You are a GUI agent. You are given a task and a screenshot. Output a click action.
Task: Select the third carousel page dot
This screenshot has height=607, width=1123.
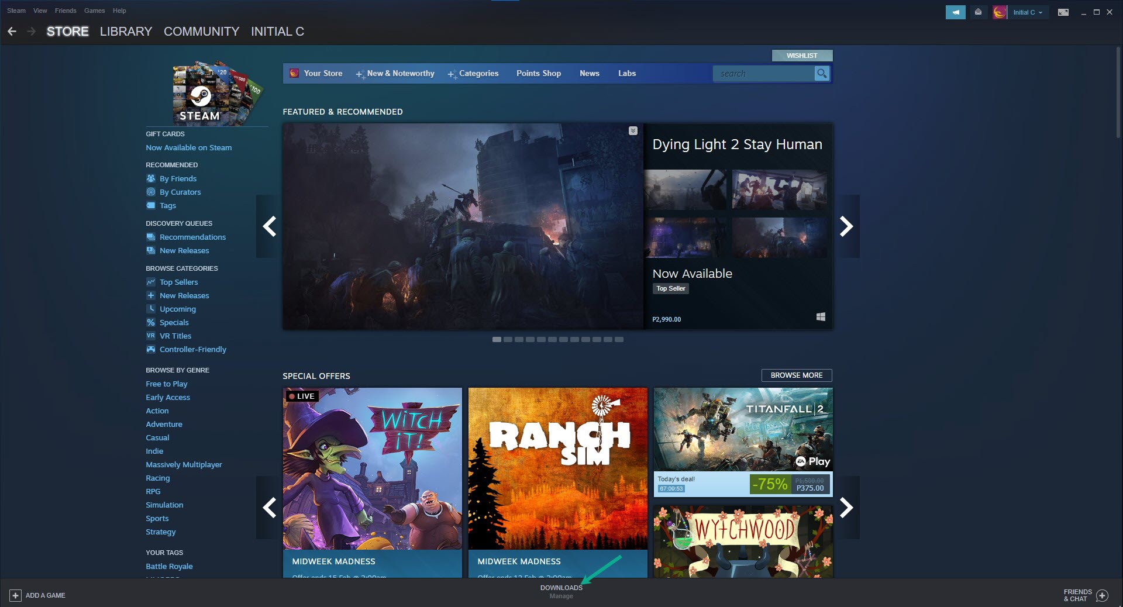click(518, 339)
